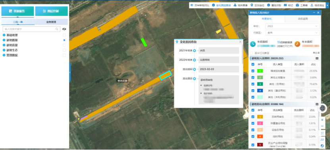Click the compass navigation widget
Image resolution: width=330 pixels, height=150 pixels.
(x=322, y=108)
